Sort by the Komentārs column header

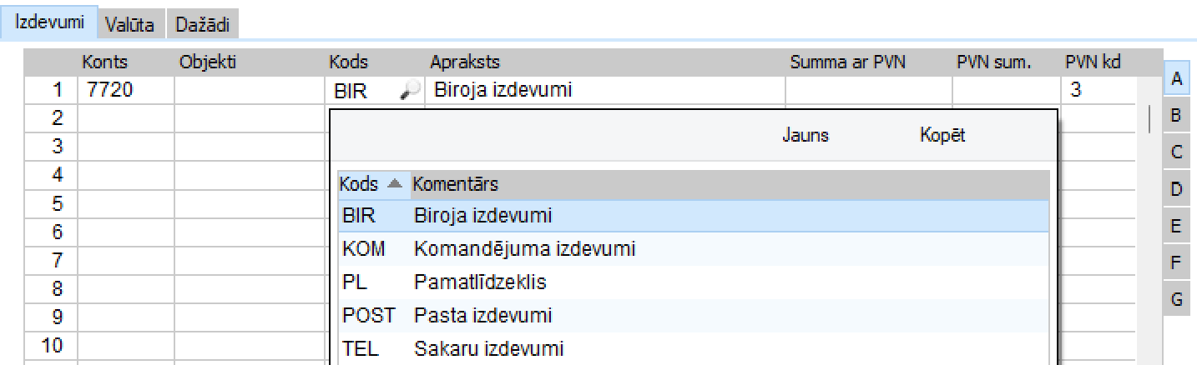pos(455,183)
